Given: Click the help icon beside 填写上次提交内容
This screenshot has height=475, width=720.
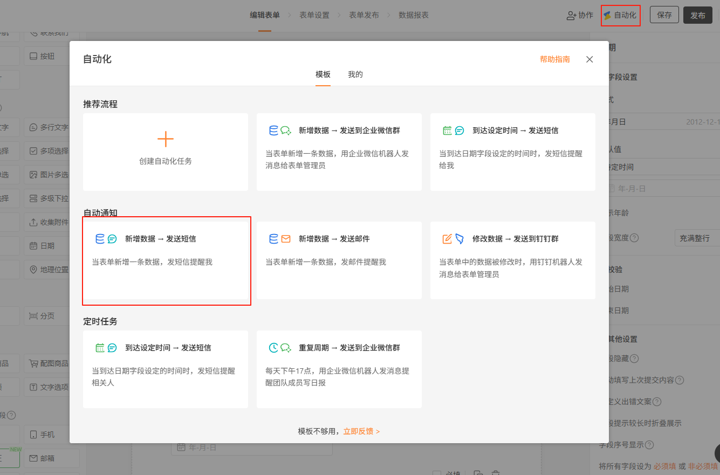Looking at the screenshot, I should click(x=680, y=380).
